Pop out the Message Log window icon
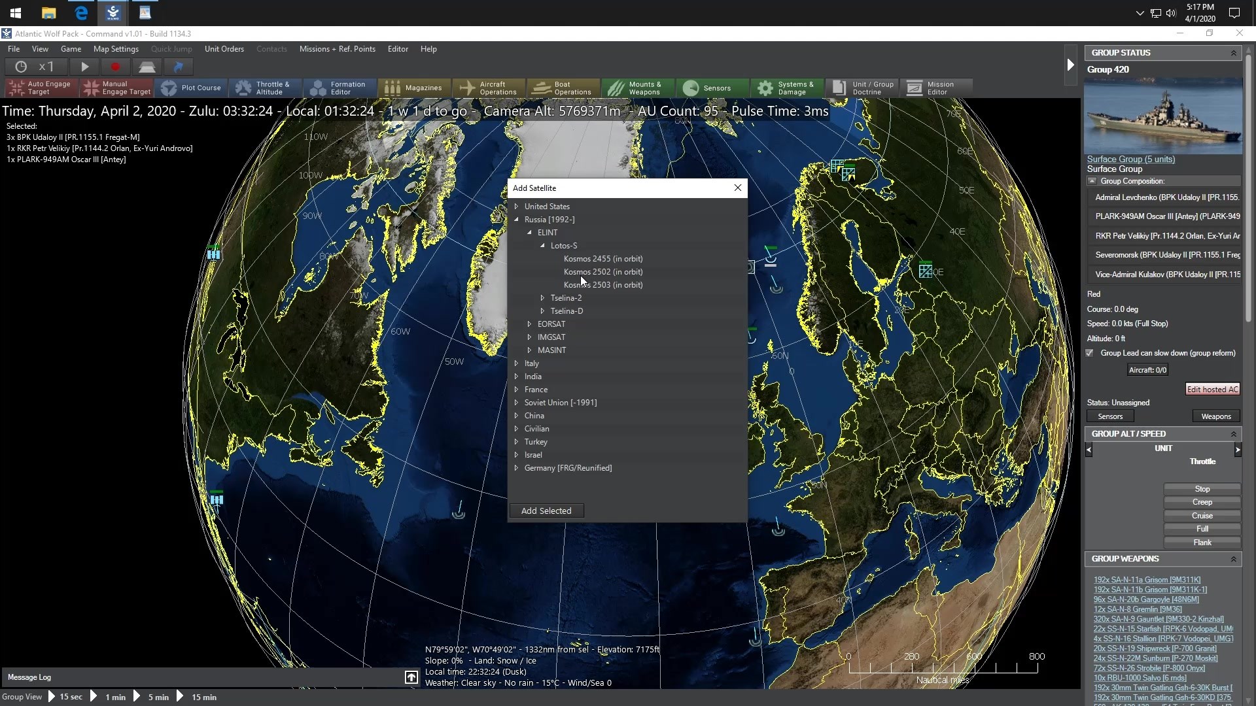 pyautogui.click(x=411, y=677)
